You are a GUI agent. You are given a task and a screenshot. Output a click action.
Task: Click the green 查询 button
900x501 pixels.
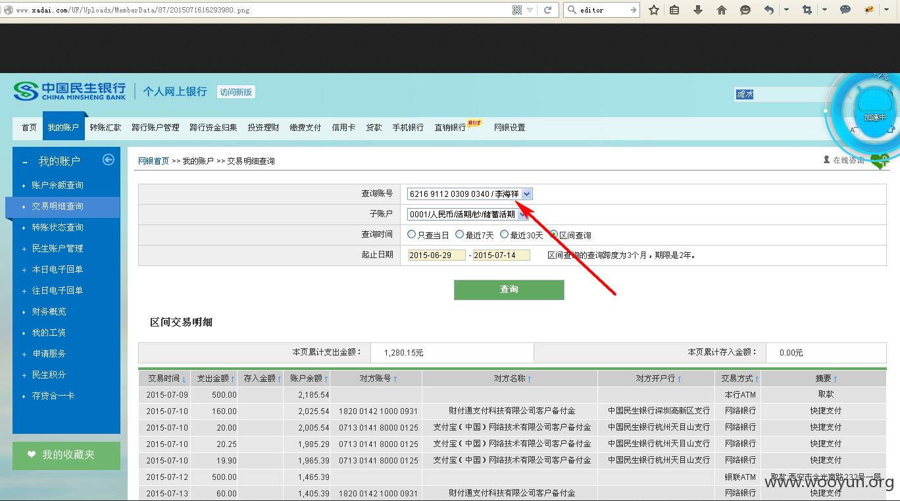(x=509, y=290)
